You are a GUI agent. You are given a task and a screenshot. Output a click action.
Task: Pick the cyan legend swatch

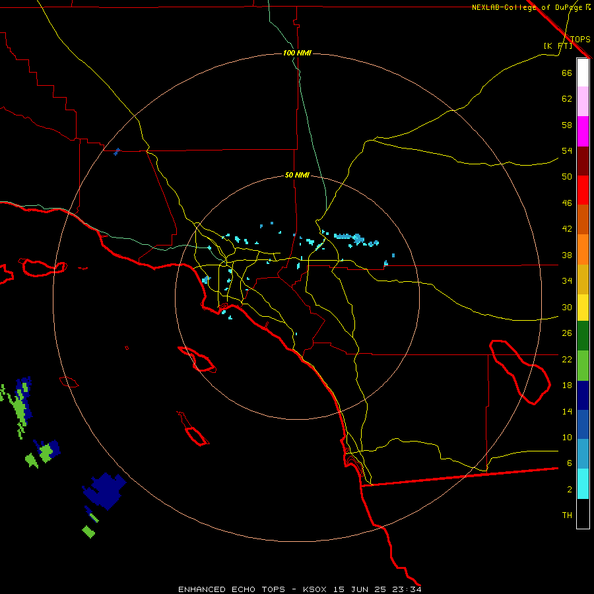583,484
